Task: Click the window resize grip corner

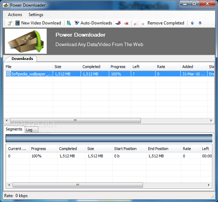Action: coord(212,196)
